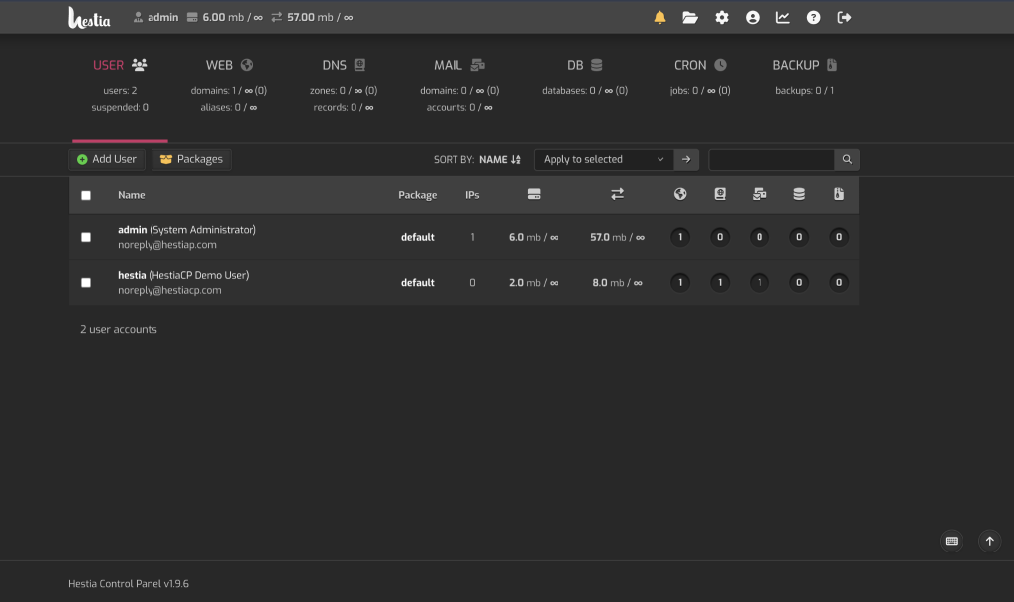Screen dimensions: 1014x602
Task: Click hestia database count badge
Action: click(x=799, y=282)
